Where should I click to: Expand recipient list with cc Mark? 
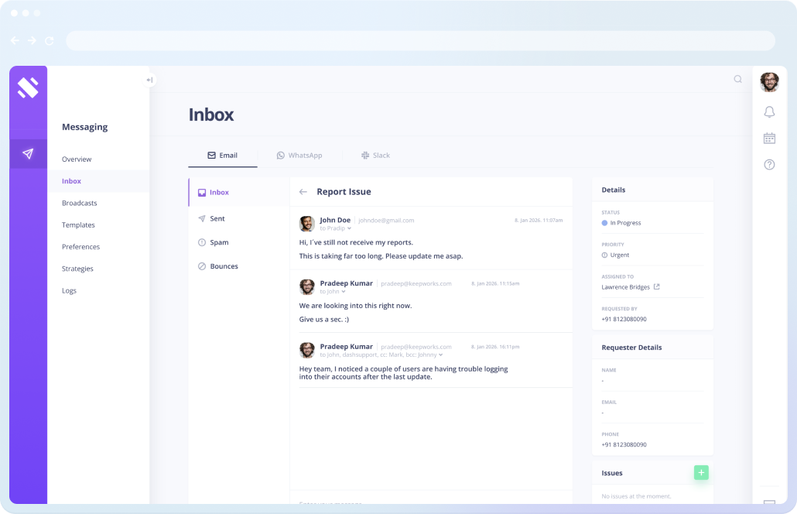(x=441, y=355)
